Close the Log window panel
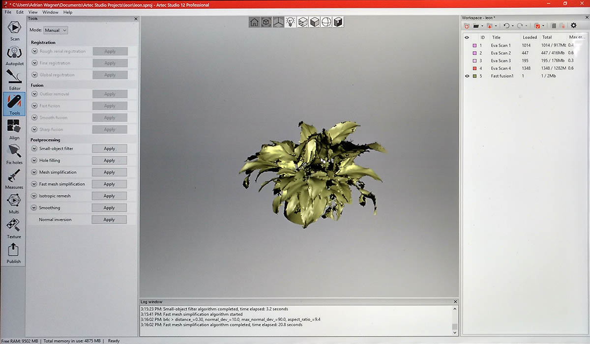The height and width of the screenshot is (344, 590). pyautogui.click(x=455, y=302)
